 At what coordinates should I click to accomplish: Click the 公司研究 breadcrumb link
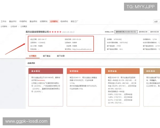tap(4, 27)
